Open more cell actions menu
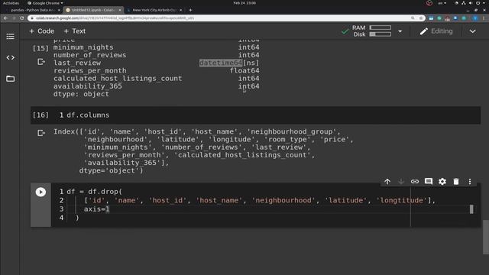The width and height of the screenshot is (489, 275). (470, 182)
